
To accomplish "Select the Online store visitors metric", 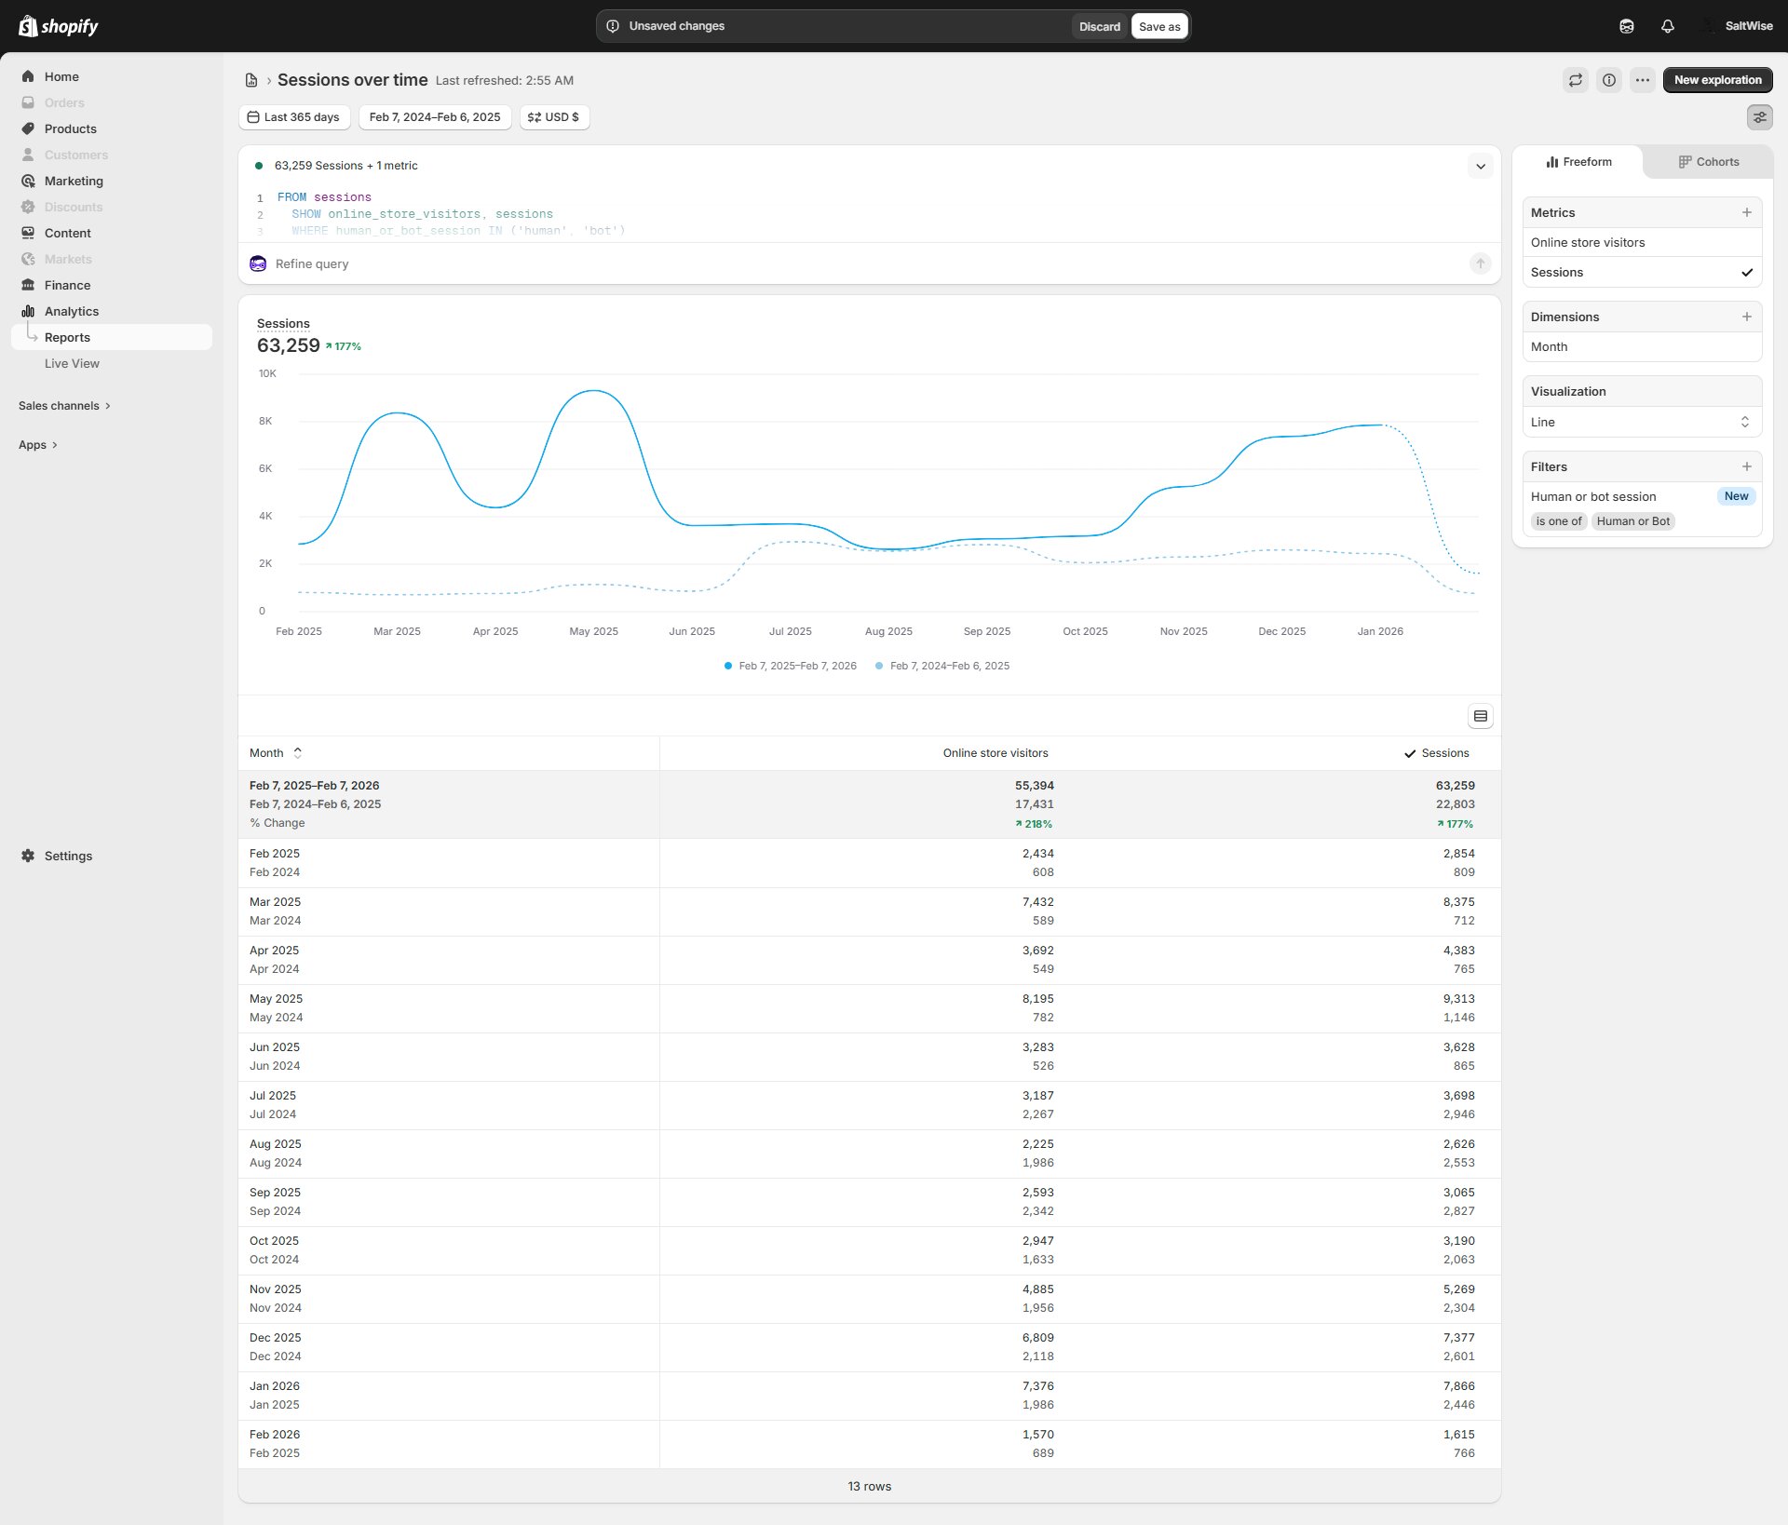I will point(1587,242).
